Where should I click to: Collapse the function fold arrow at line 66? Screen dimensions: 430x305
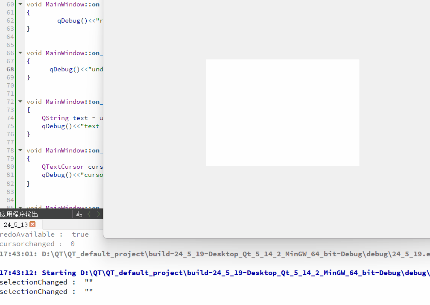pyautogui.click(x=20, y=53)
